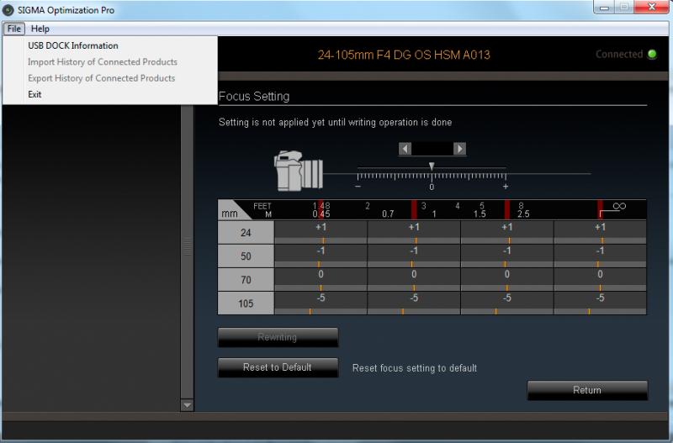This screenshot has width=673, height=443.
Task: Click 'Reset focus setting to default' text
Action: click(x=415, y=368)
